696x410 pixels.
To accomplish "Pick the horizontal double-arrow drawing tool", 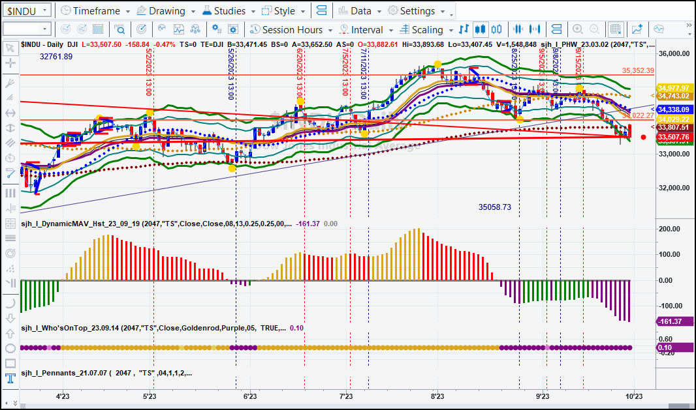I will (x=10, y=113).
